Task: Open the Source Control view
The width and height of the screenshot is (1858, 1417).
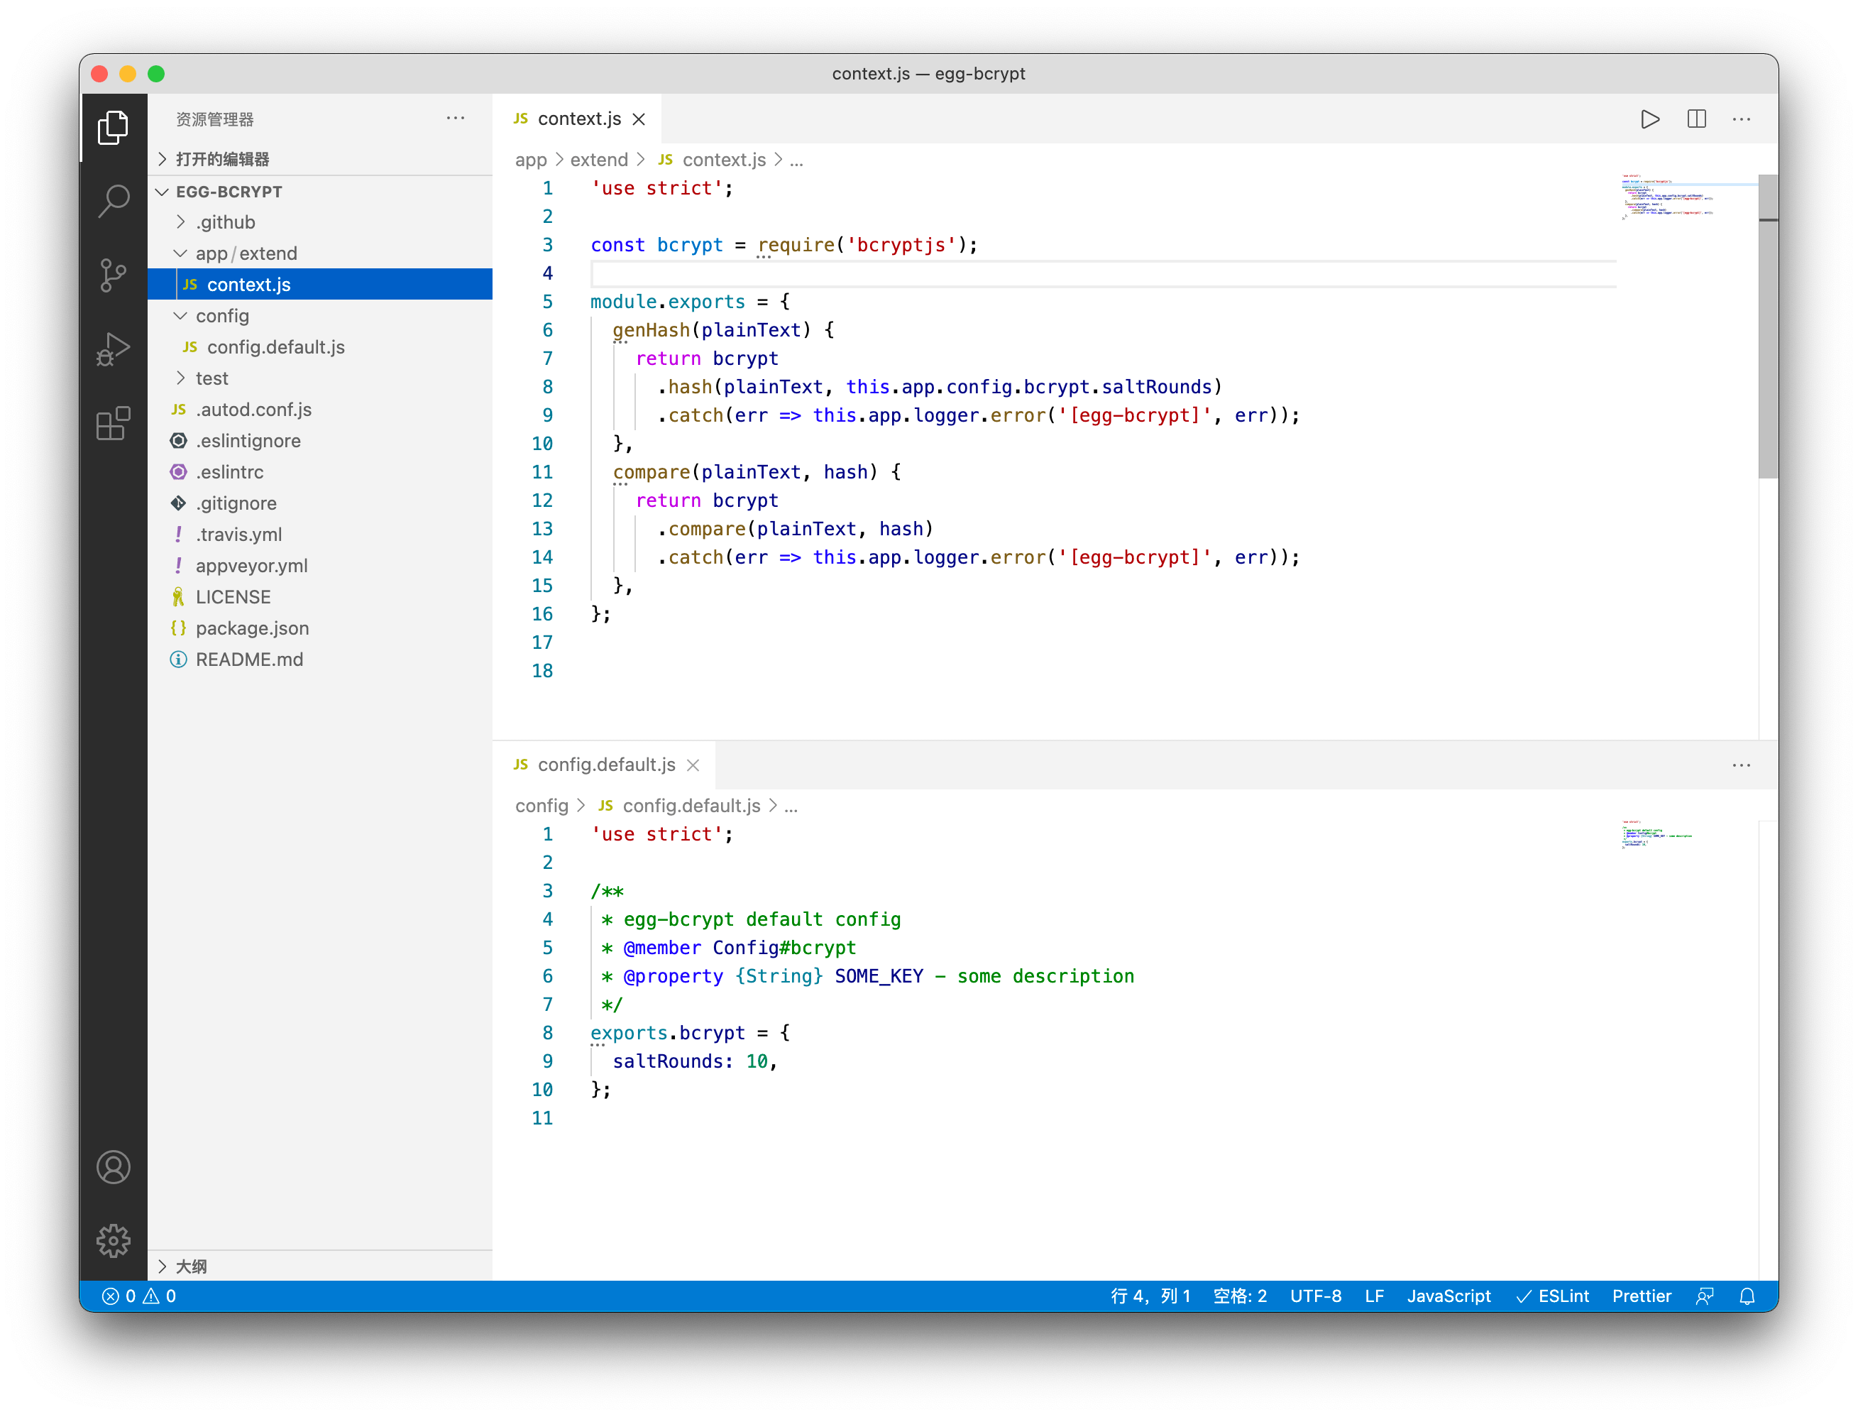Action: (x=113, y=275)
